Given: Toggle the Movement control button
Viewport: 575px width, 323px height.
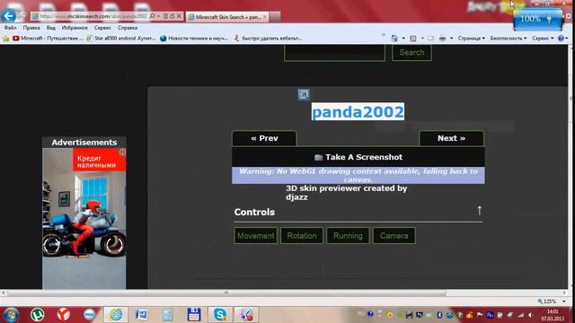Looking at the screenshot, I should [255, 235].
